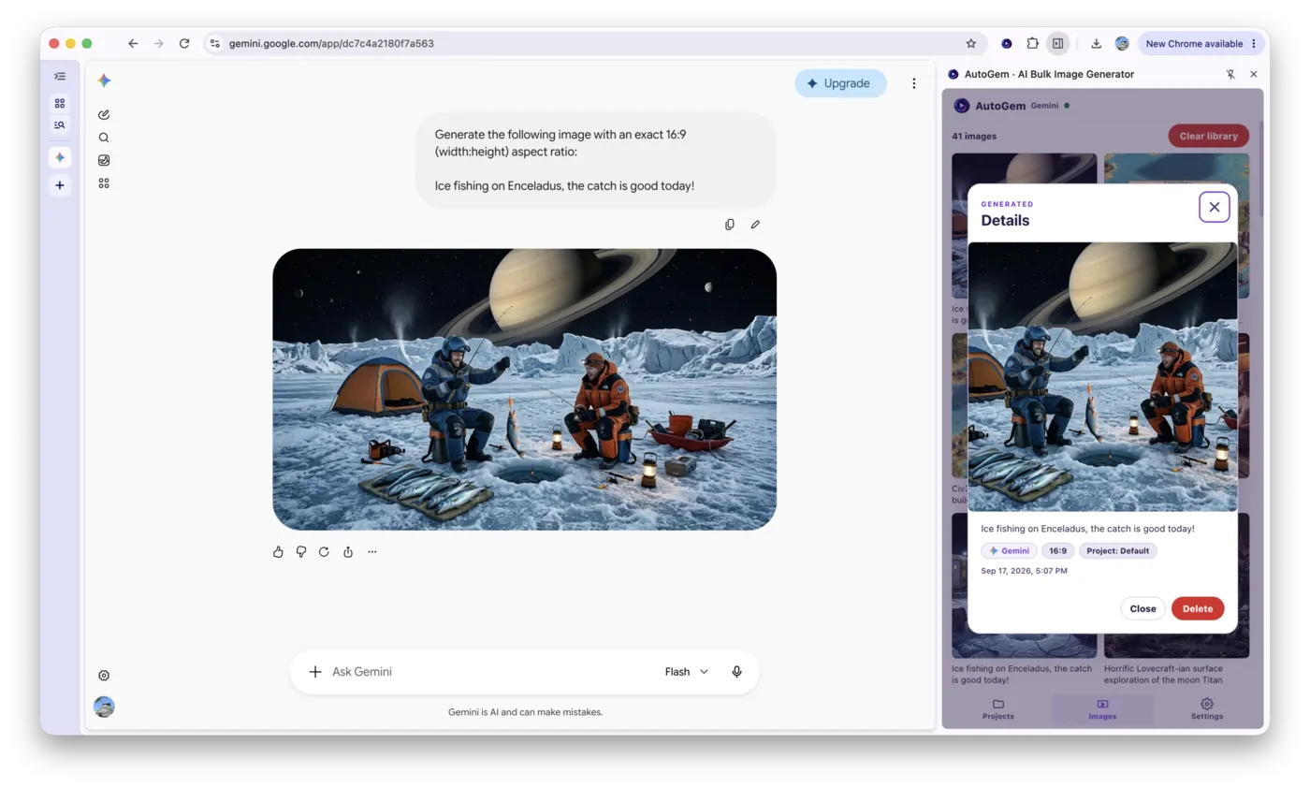
Task: Regenerate the response with redo icon
Action: (324, 552)
